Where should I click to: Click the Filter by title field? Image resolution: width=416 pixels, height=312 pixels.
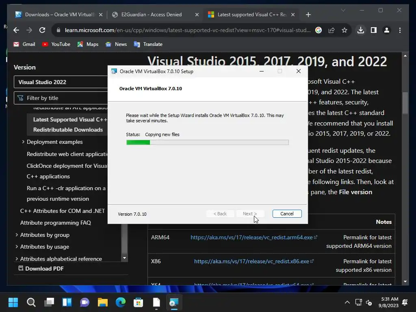(61, 98)
